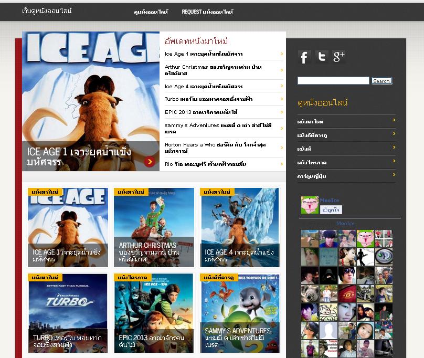The image size is (424, 358).
Task: Open Arthur Christmas link in update list
Action: [x=213, y=70]
